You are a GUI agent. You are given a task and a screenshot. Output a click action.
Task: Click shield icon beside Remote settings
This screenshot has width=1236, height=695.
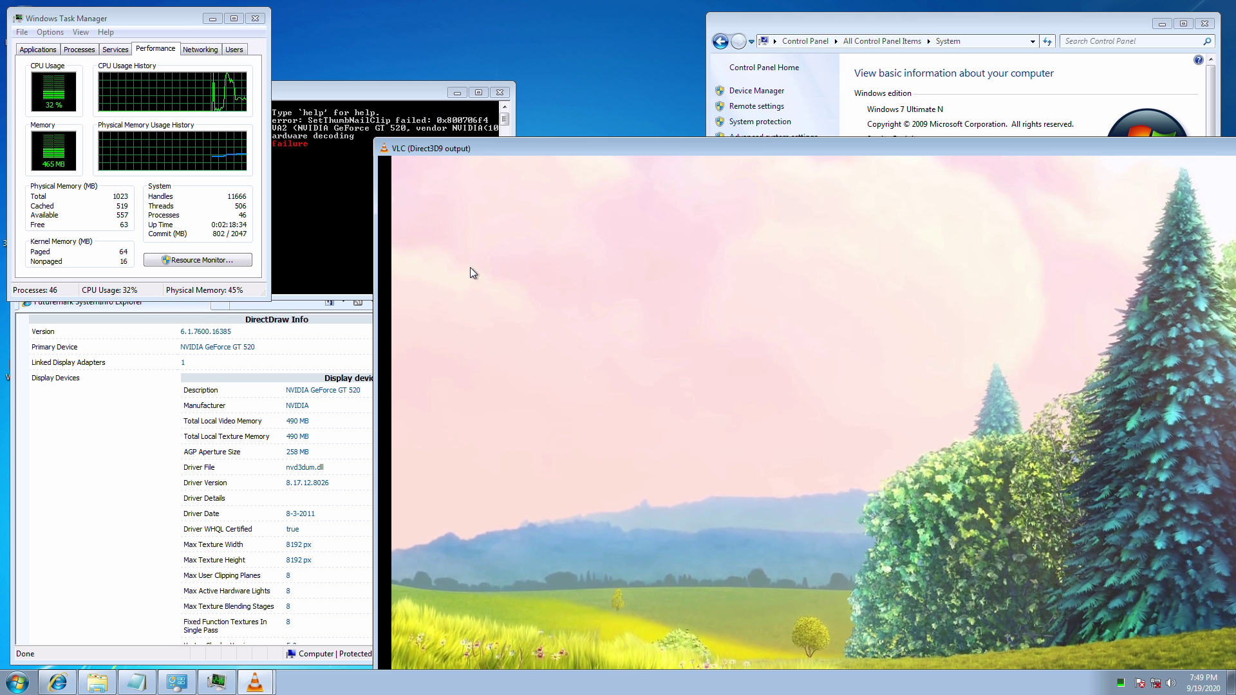tap(720, 106)
